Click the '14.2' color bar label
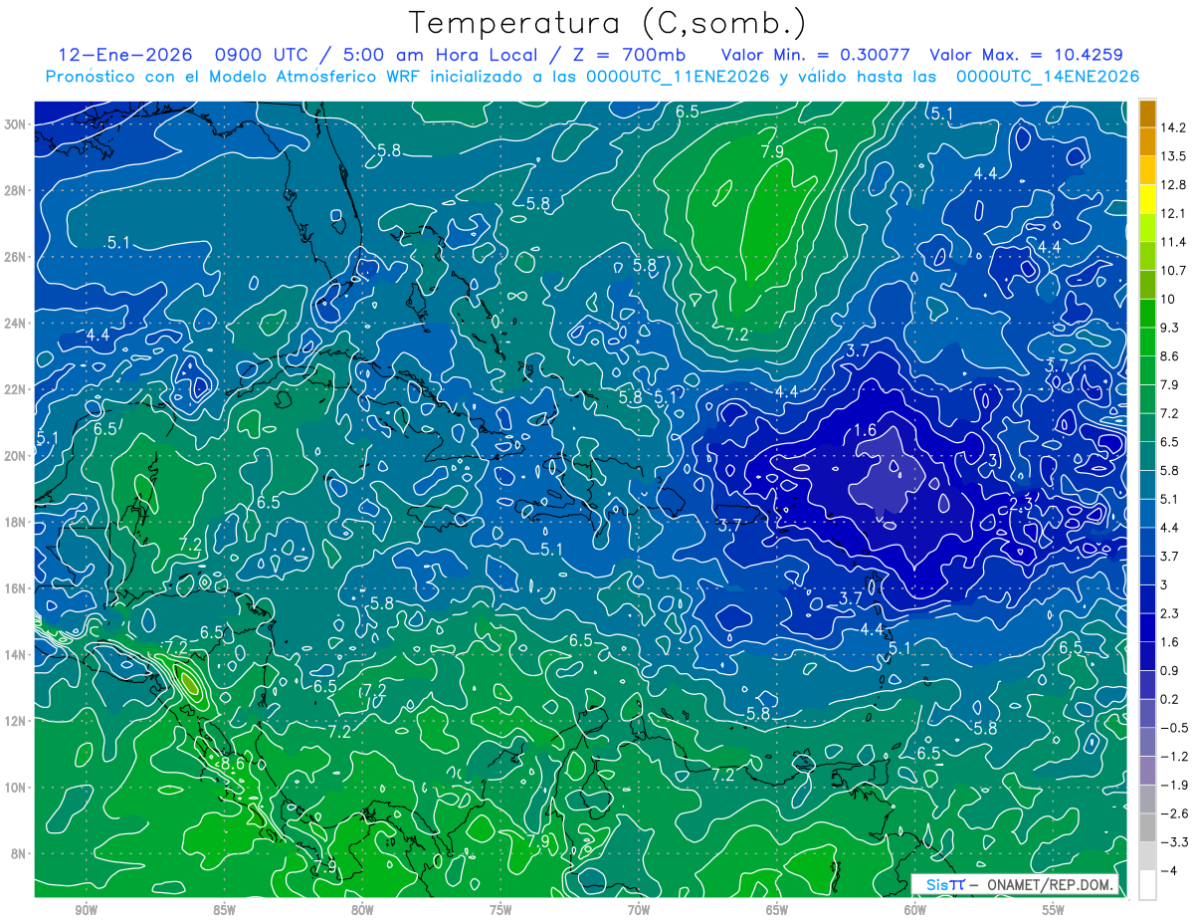1194x923 pixels. coord(1173,127)
